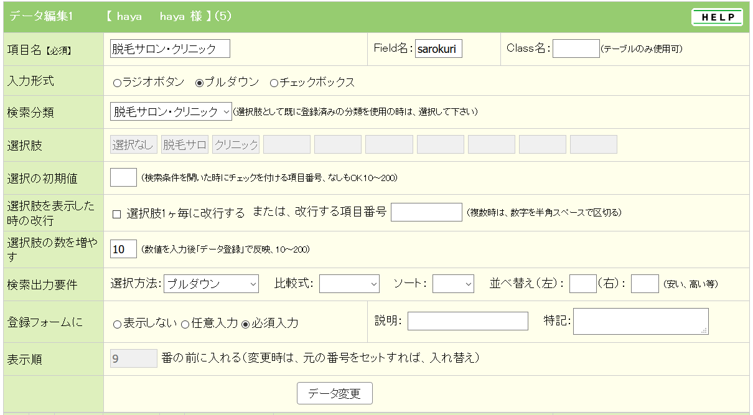Select 表示しない for the registration form
The height and width of the screenshot is (415, 753).
point(117,324)
